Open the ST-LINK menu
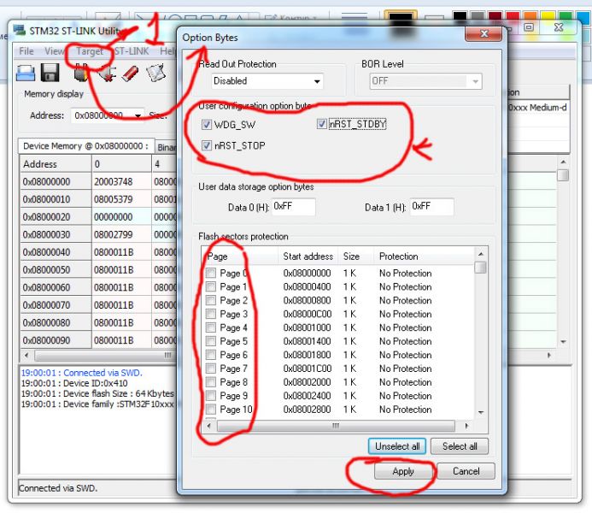This screenshot has width=592, height=513. coord(132,51)
